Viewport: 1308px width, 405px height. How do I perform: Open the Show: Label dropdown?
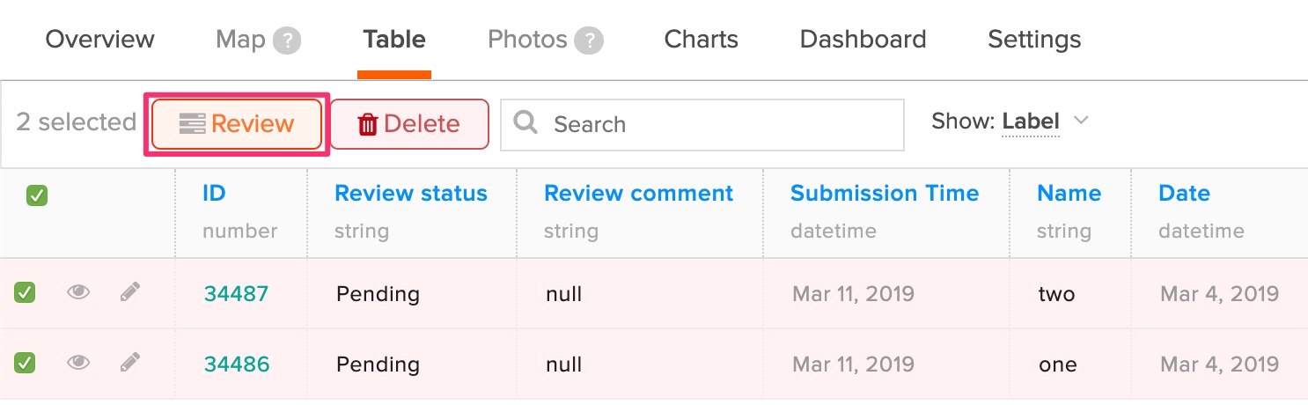1010,121
